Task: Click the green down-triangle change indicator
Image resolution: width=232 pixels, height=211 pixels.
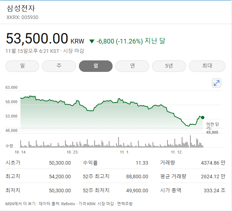Action: pyautogui.click(x=92, y=42)
